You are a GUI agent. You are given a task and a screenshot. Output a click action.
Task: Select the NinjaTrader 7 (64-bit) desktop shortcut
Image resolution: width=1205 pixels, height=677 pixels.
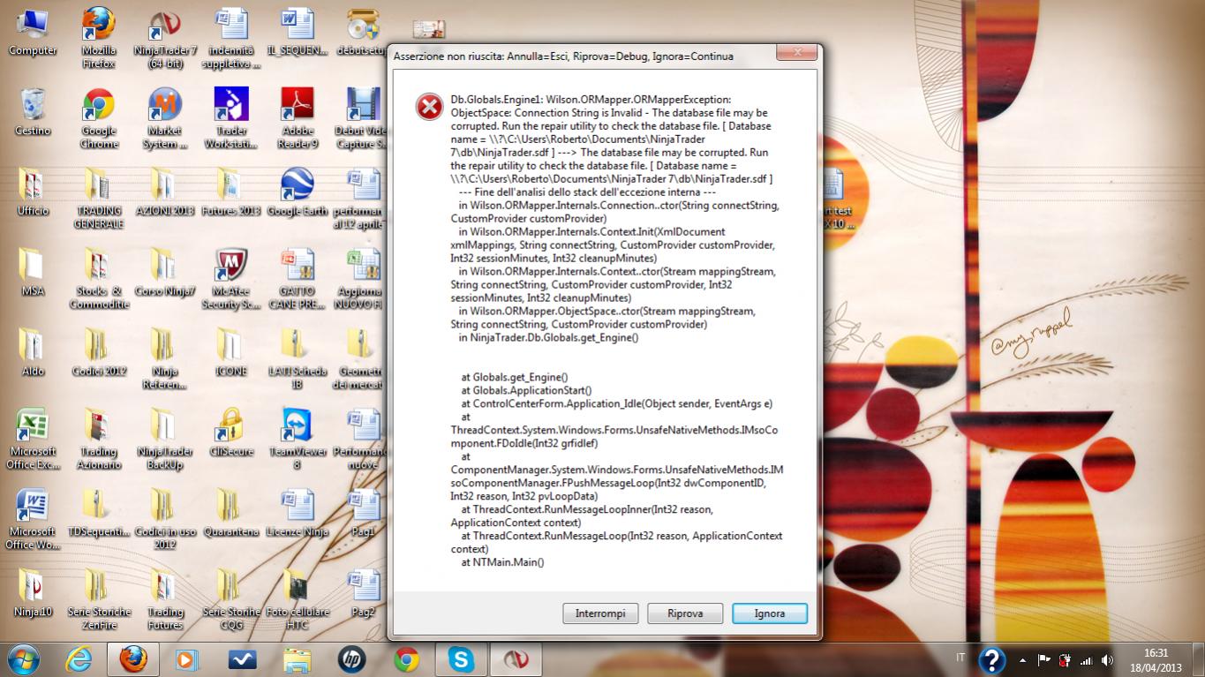click(165, 39)
